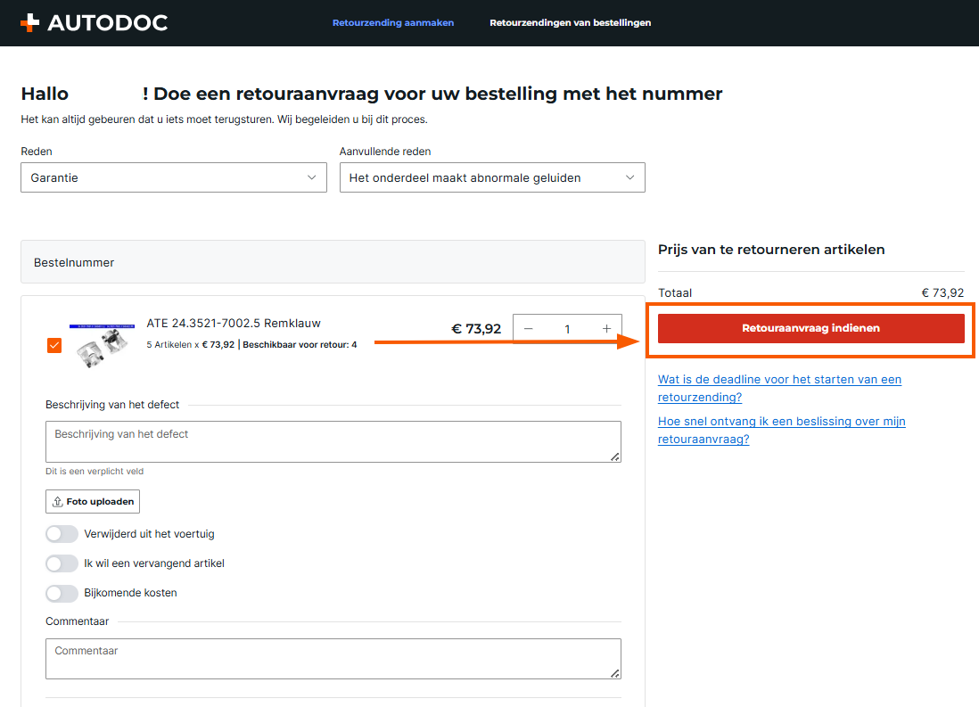The image size is (979, 707).
Task: Focus the 'Beschrijving van het defect' text field
Action: pos(333,441)
